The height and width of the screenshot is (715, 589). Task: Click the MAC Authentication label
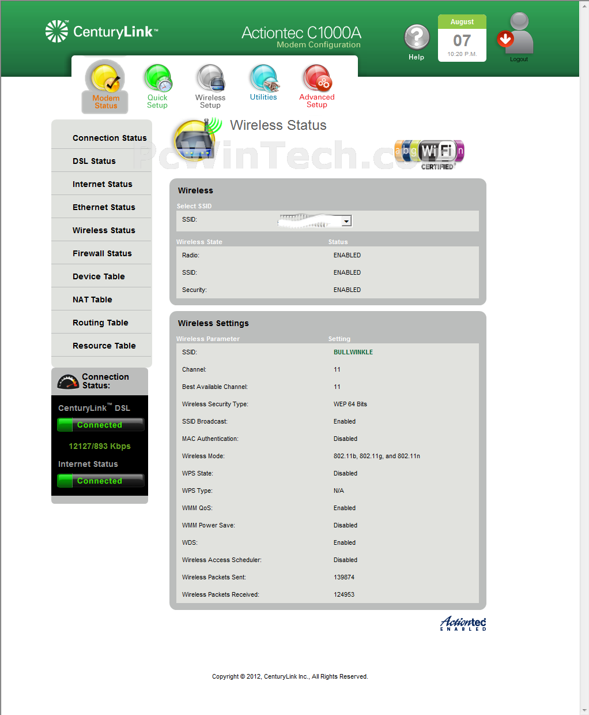210,439
